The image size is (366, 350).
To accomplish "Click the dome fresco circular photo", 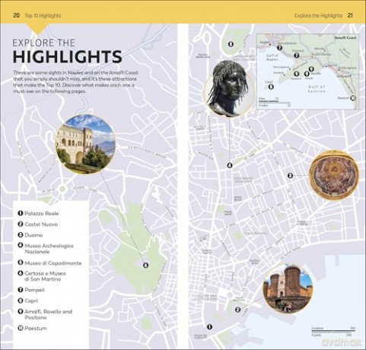I will (x=335, y=175).
